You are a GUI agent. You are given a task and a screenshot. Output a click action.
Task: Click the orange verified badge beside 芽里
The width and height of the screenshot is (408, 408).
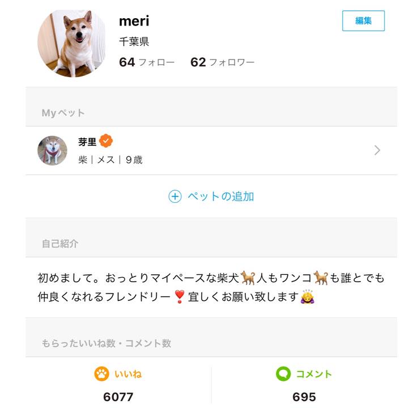pyautogui.click(x=106, y=141)
